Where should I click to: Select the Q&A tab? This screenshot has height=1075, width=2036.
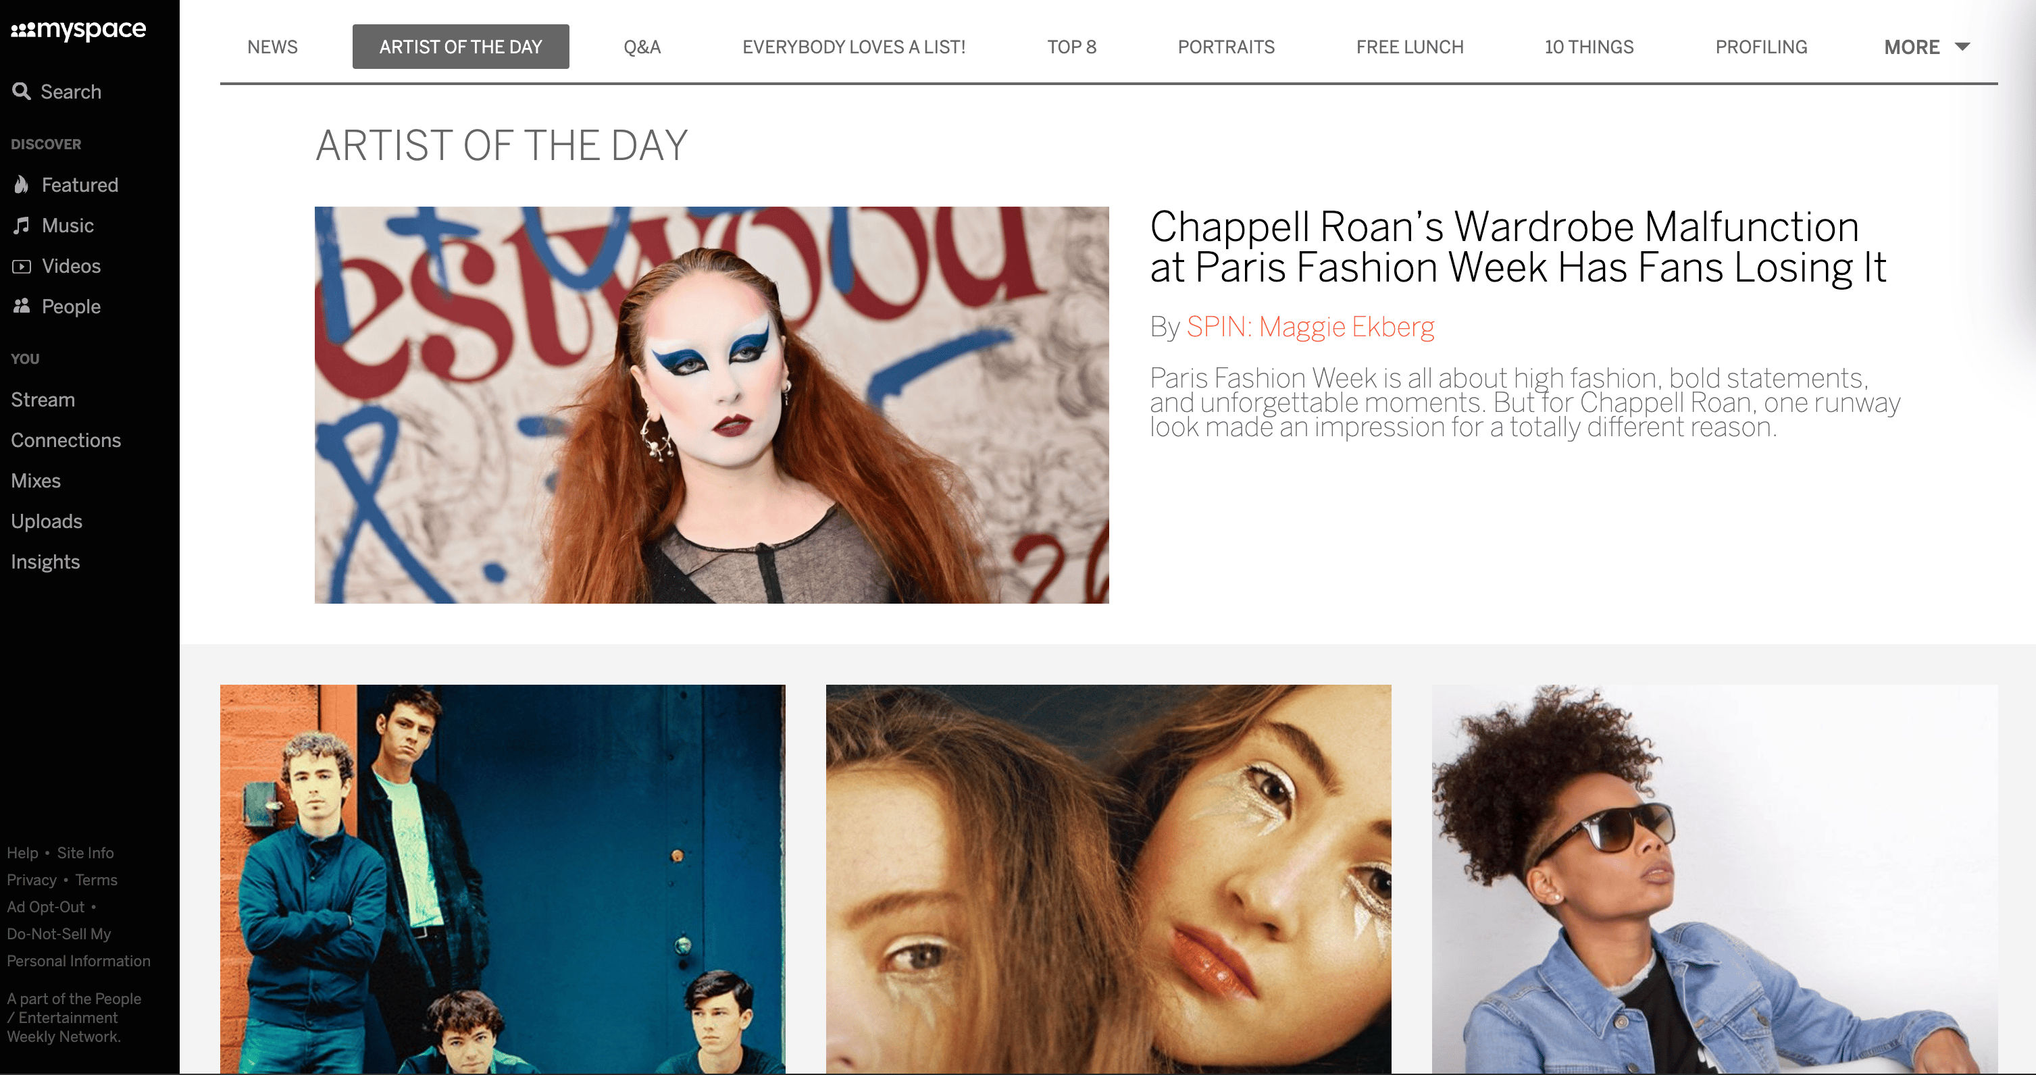pos(642,47)
